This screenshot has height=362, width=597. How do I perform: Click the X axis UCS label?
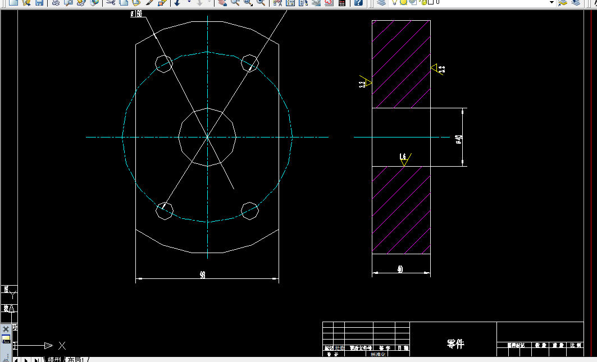62,346
